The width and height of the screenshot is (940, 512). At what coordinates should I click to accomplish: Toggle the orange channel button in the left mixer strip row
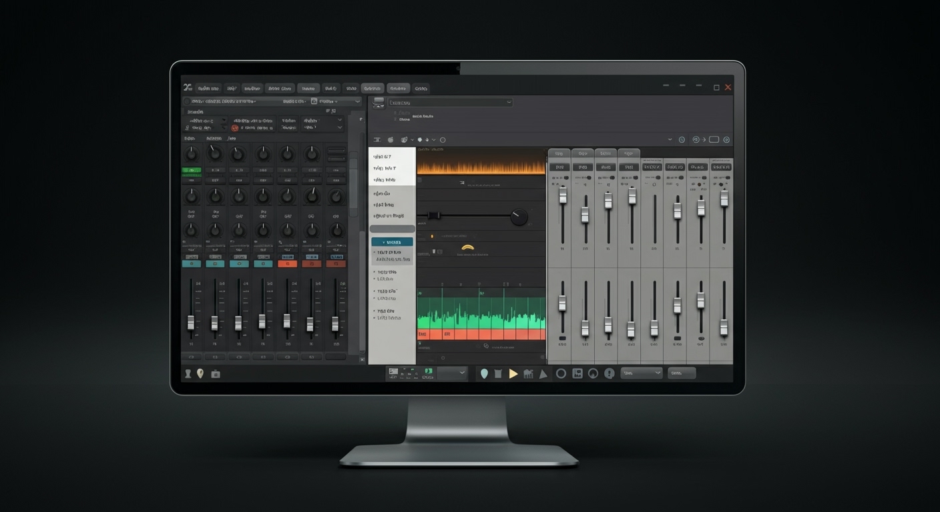pyautogui.click(x=287, y=263)
